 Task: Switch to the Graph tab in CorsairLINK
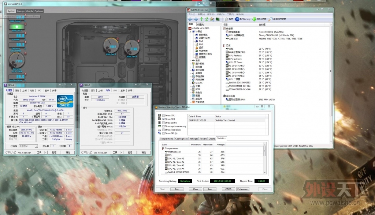click(x=29, y=11)
